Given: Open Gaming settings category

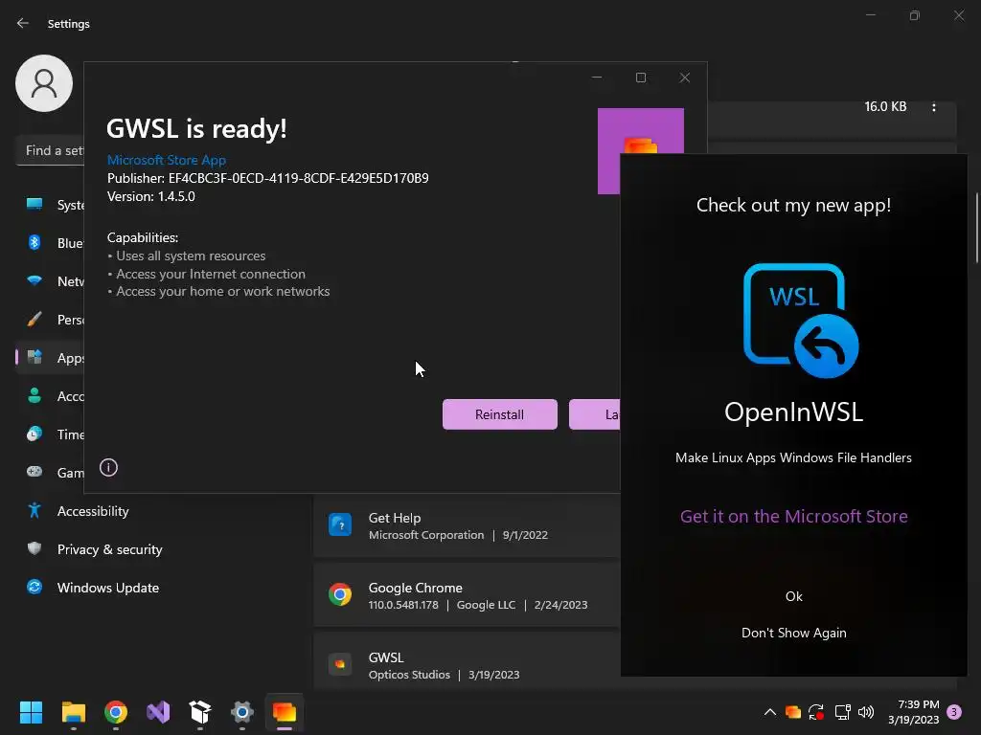Looking at the screenshot, I should click(50, 473).
